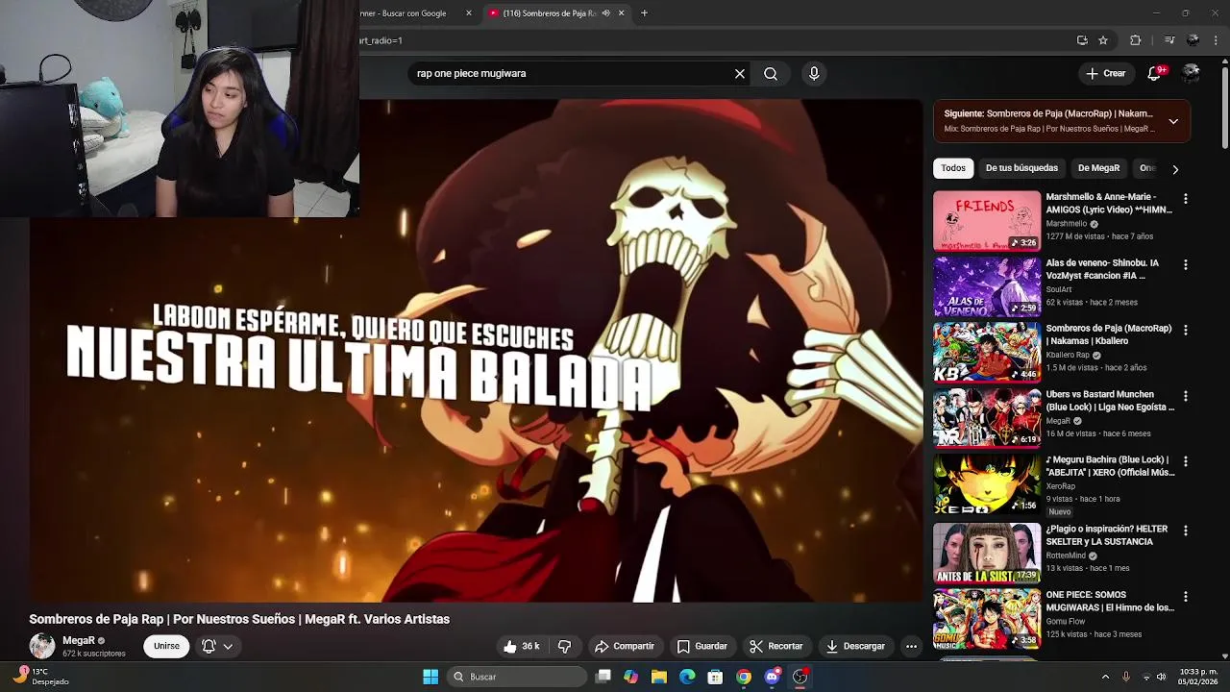Image resolution: width=1230 pixels, height=692 pixels.
Task: Select the Todos filter chip
Action: coord(953,168)
